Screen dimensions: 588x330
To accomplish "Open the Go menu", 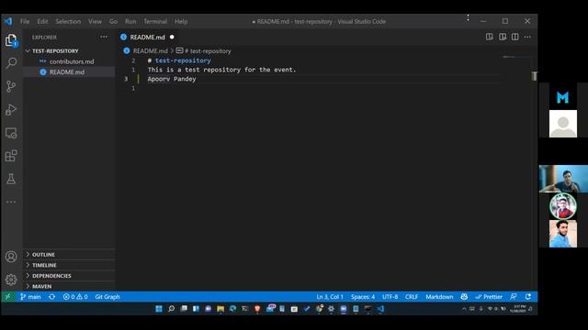I will (x=113, y=21).
